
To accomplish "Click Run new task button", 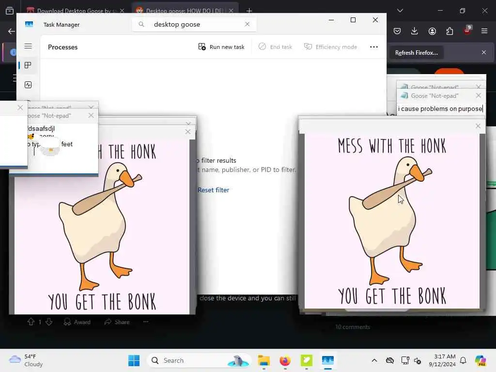I will point(221,47).
